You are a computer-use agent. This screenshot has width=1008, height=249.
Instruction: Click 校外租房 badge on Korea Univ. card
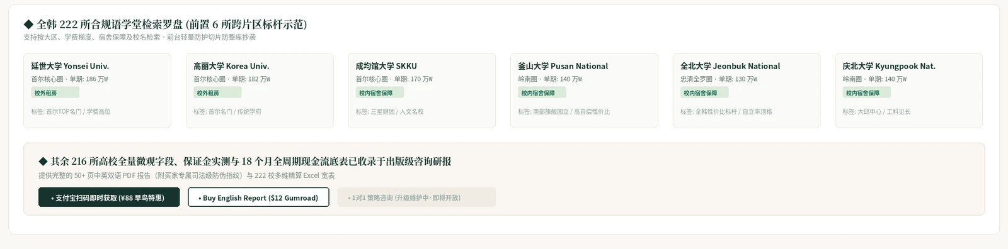pyautogui.click(x=217, y=92)
